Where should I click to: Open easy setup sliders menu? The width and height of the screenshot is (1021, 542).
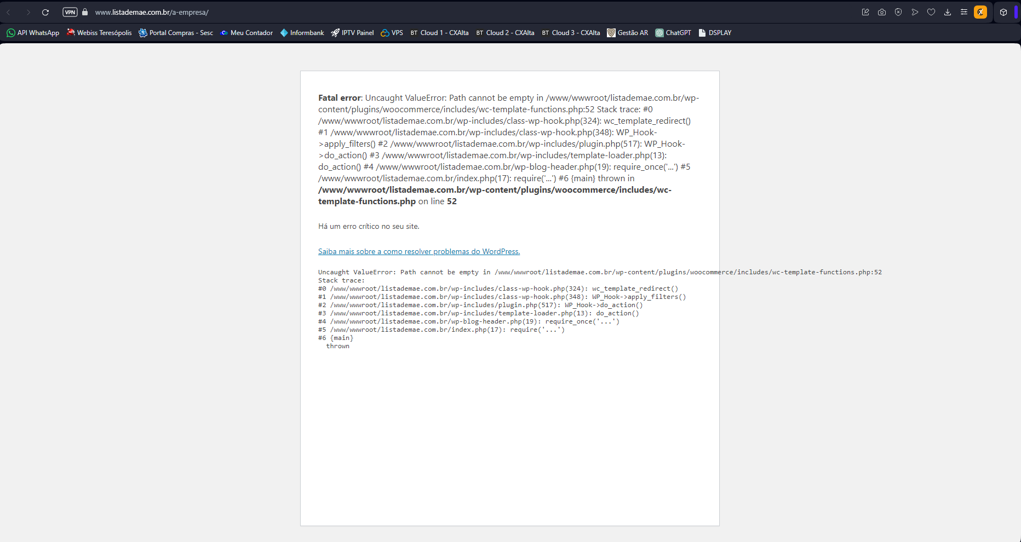point(964,12)
